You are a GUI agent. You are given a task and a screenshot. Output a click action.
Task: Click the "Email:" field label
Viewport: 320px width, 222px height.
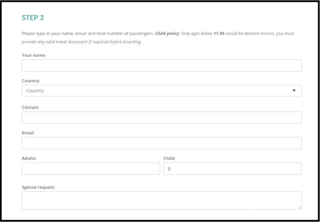point(28,133)
